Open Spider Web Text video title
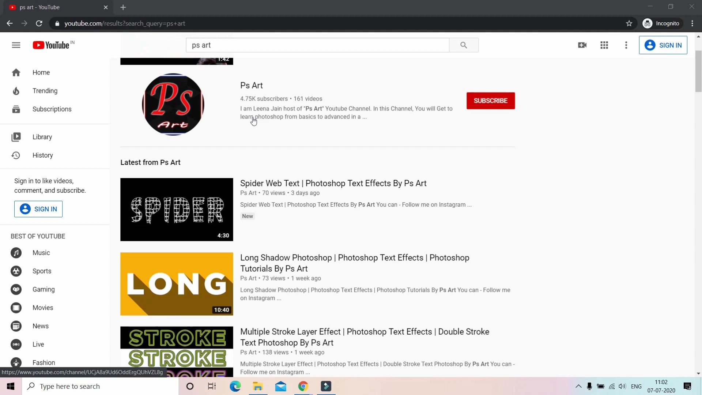 333,183
